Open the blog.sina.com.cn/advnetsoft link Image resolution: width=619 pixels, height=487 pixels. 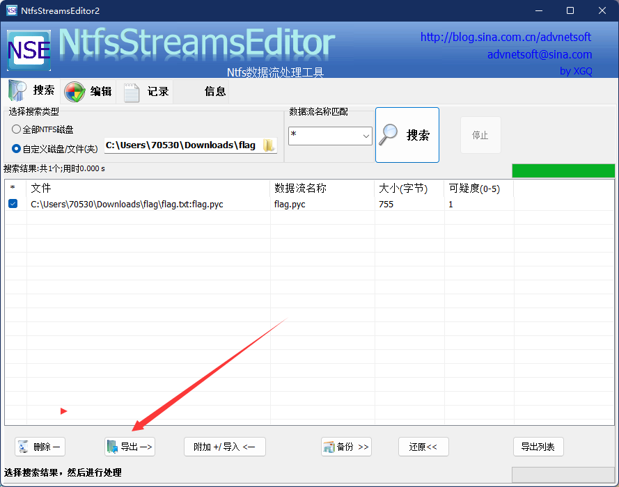[x=506, y=37]
